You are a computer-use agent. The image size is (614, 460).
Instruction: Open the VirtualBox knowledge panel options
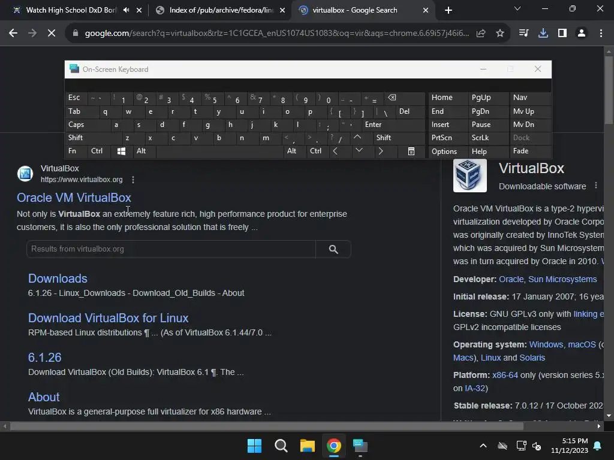click(x=596, y=186)
